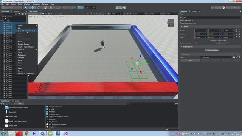Switch to the Settings tab
242x136 pixels.
[194, 11]
